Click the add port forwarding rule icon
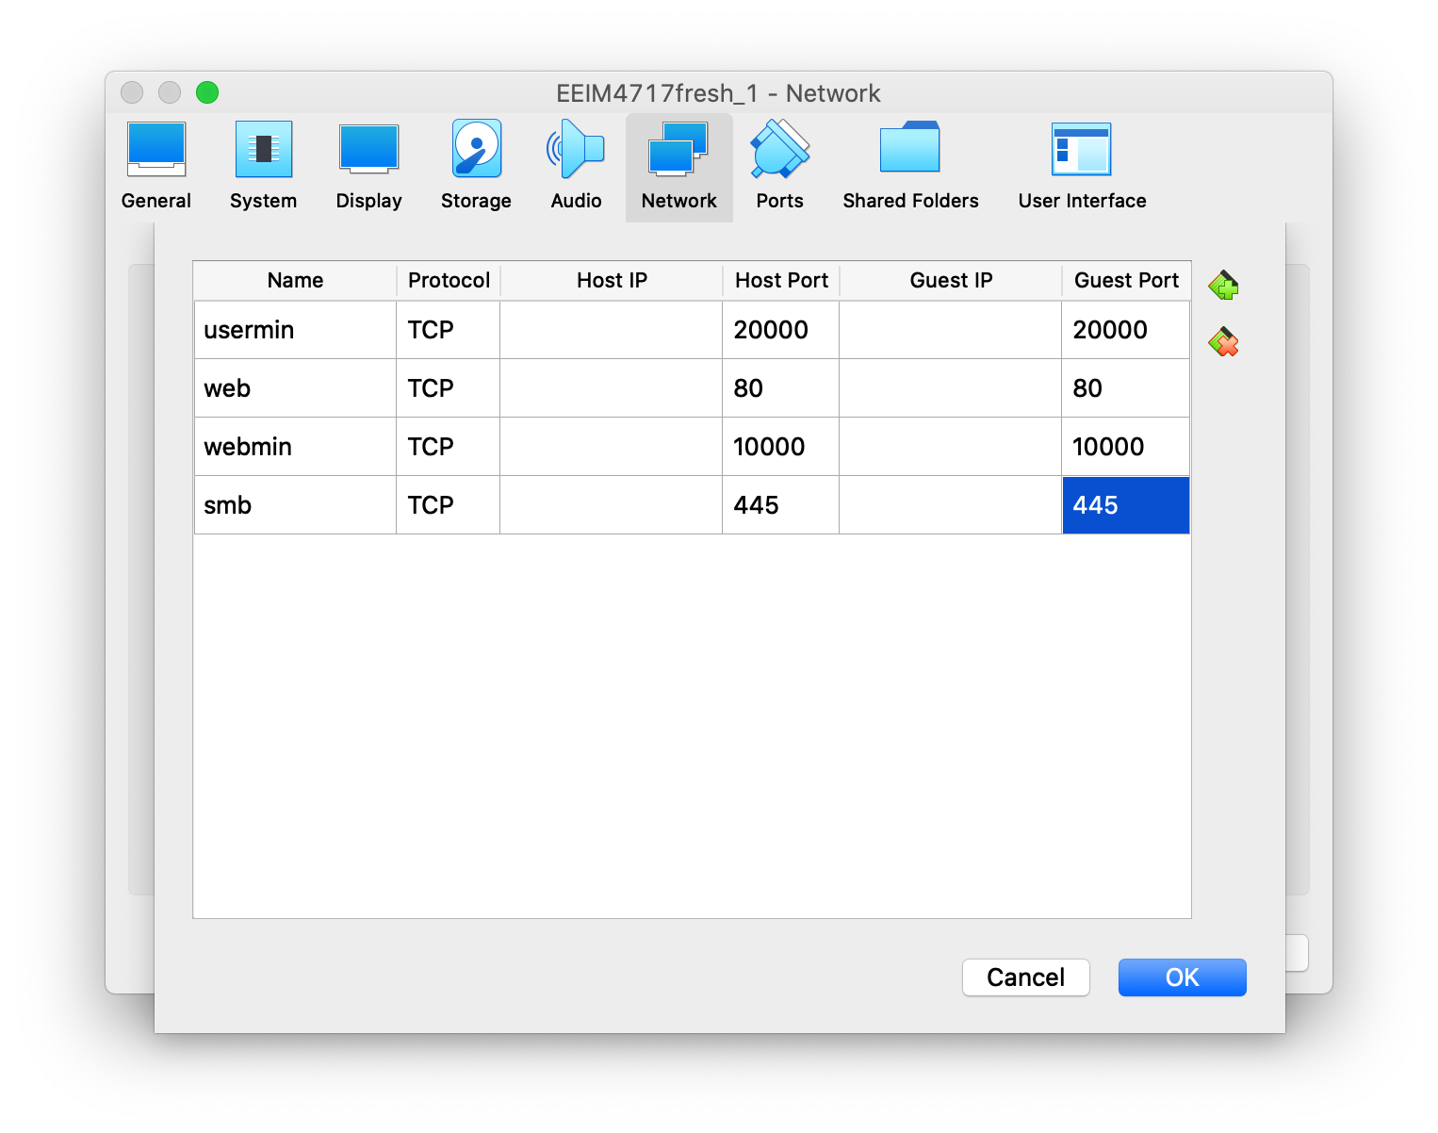This screenshot has height=1133, width=1438. [x=1223, y=285]
